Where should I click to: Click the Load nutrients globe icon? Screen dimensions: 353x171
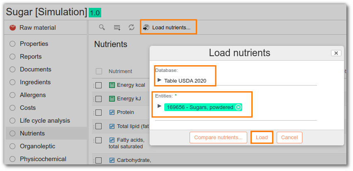[146, 28]
